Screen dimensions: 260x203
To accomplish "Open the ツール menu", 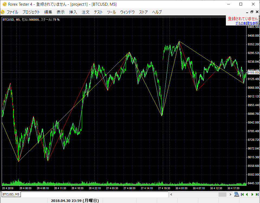I will click(111, 12).
